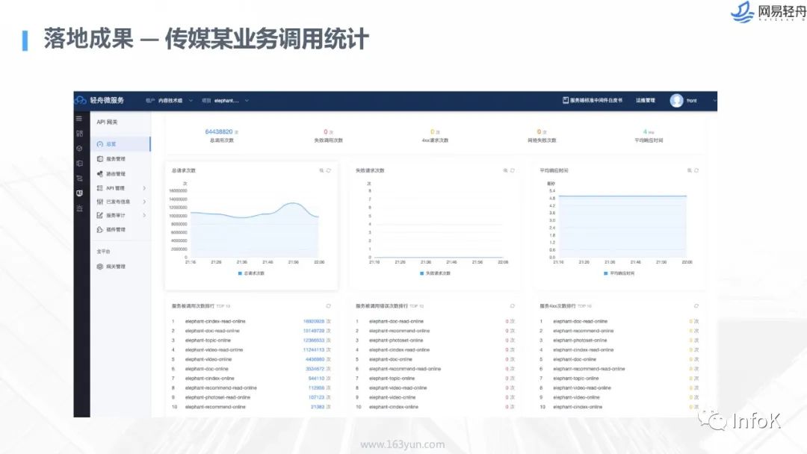
Task: Click the 4xx请求次数 stat value
Action: pos(433,131)
